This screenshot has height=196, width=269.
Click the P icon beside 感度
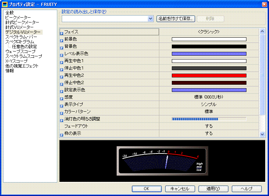point(62,99)
